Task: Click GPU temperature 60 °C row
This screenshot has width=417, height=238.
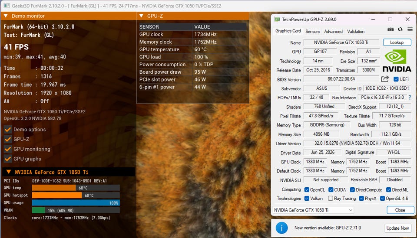Action: click(193, 49)
